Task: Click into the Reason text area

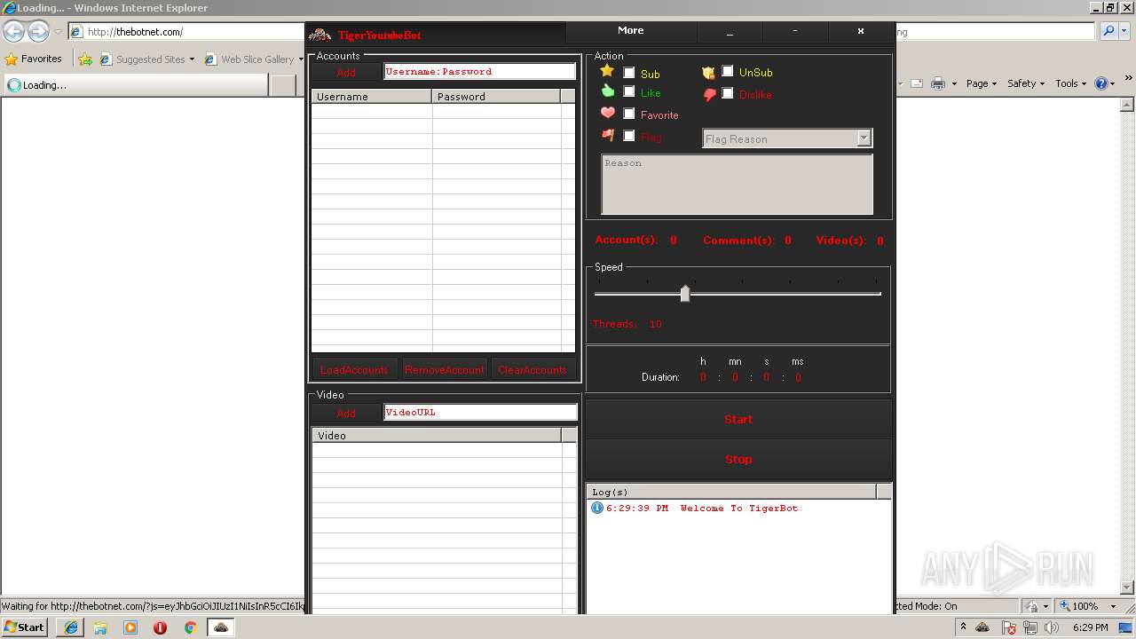Action: point(737,185)
